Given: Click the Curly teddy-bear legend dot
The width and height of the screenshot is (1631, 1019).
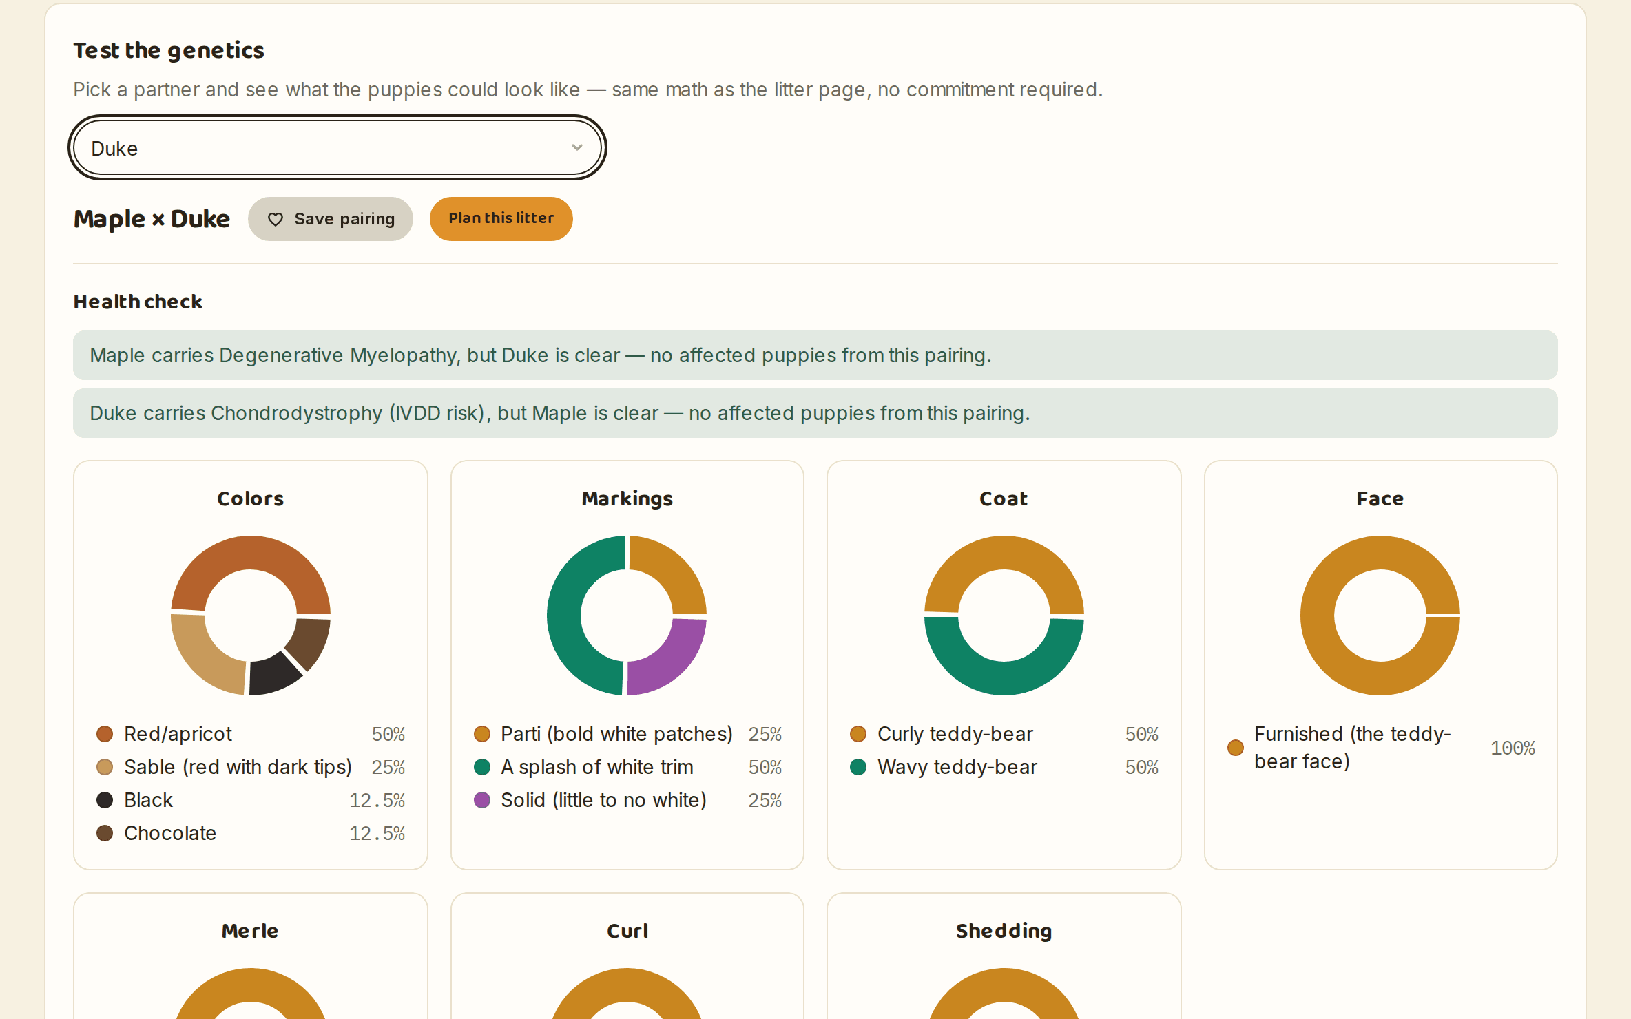Looking at the screenshot, I should 858,734.
